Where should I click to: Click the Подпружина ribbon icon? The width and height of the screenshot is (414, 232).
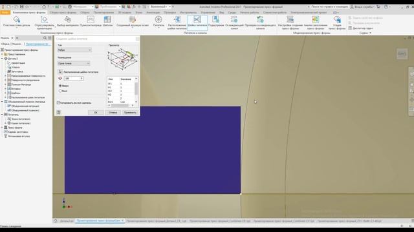(215, 19)
